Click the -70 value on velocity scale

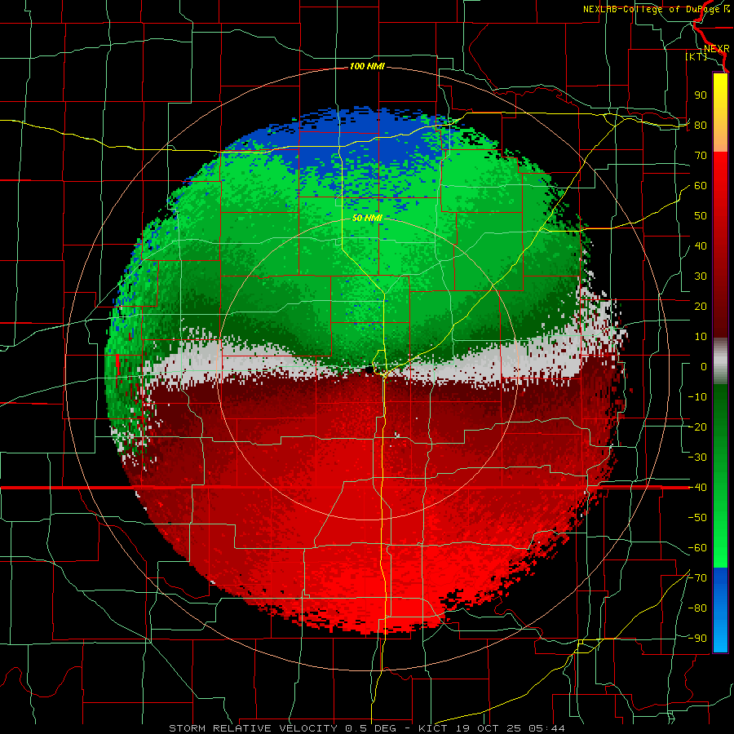click(697, 578)
